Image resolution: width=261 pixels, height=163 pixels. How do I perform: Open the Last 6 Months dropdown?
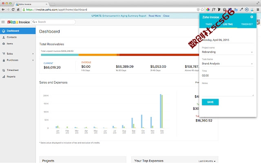pyautogui.click(x=207, y=161)
